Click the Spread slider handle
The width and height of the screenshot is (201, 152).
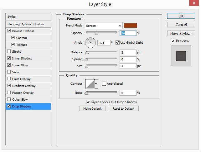(86, 59)
